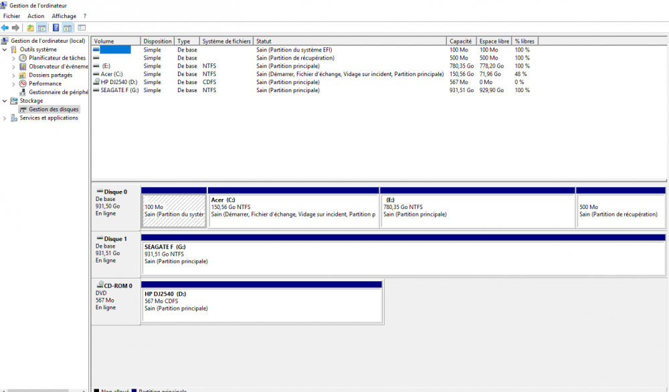Select the Acer (C:) partition block
The image size is (669, 392).
click(293, 208)
